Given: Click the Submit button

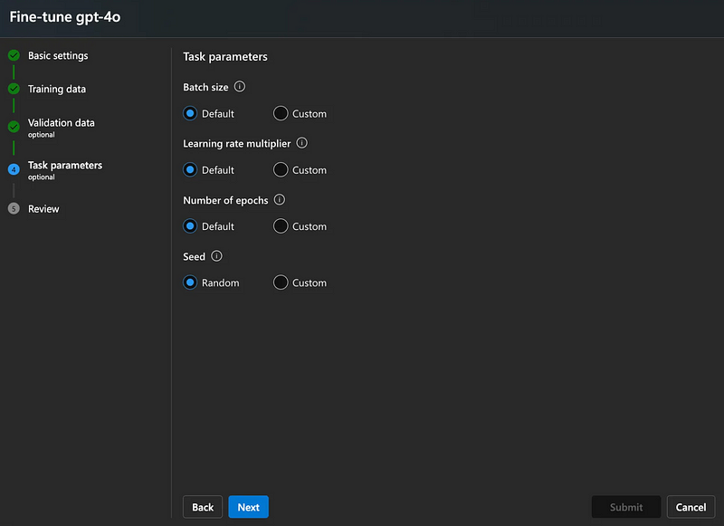Looking at the screenshot, I should (x=626, y=507).
